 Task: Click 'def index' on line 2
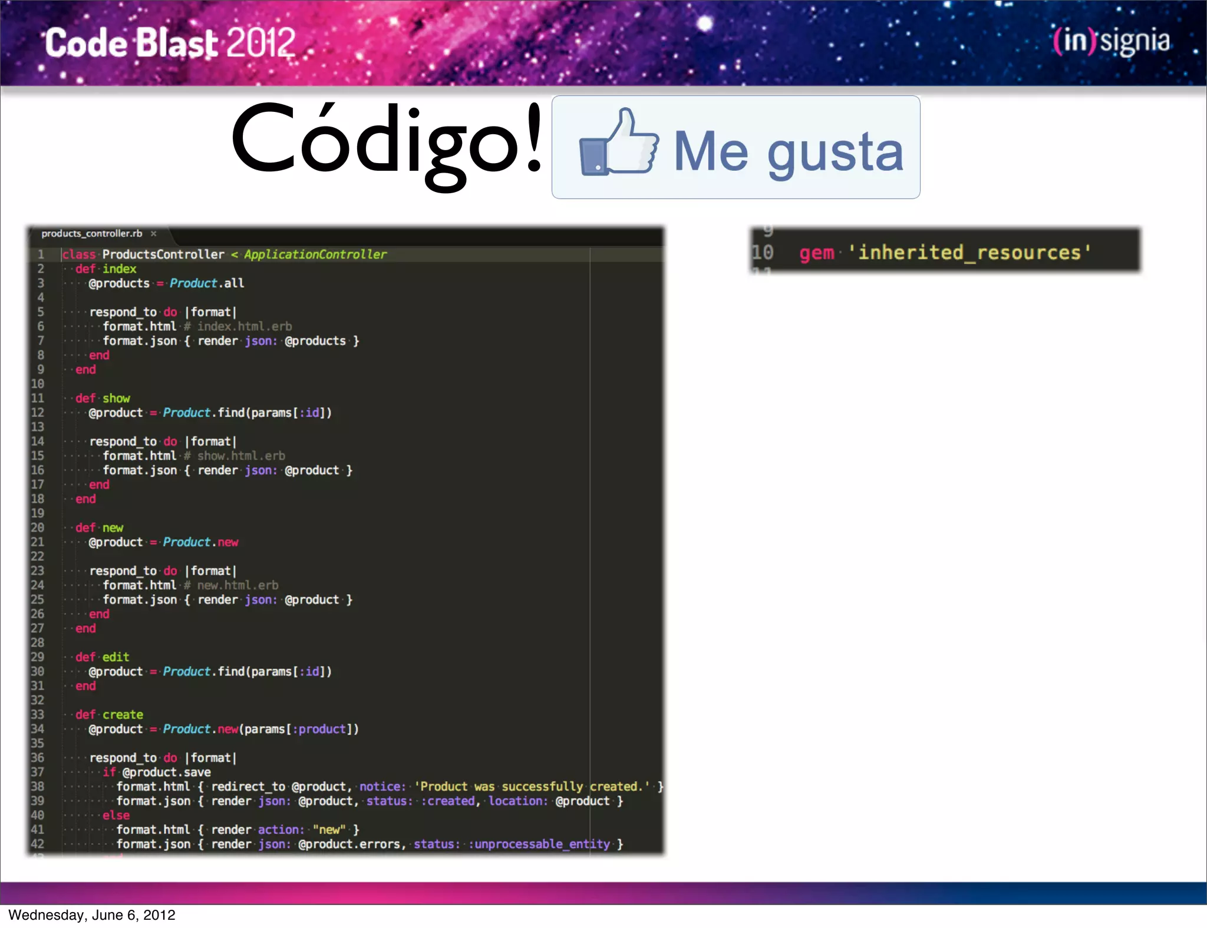pos(106,269)
